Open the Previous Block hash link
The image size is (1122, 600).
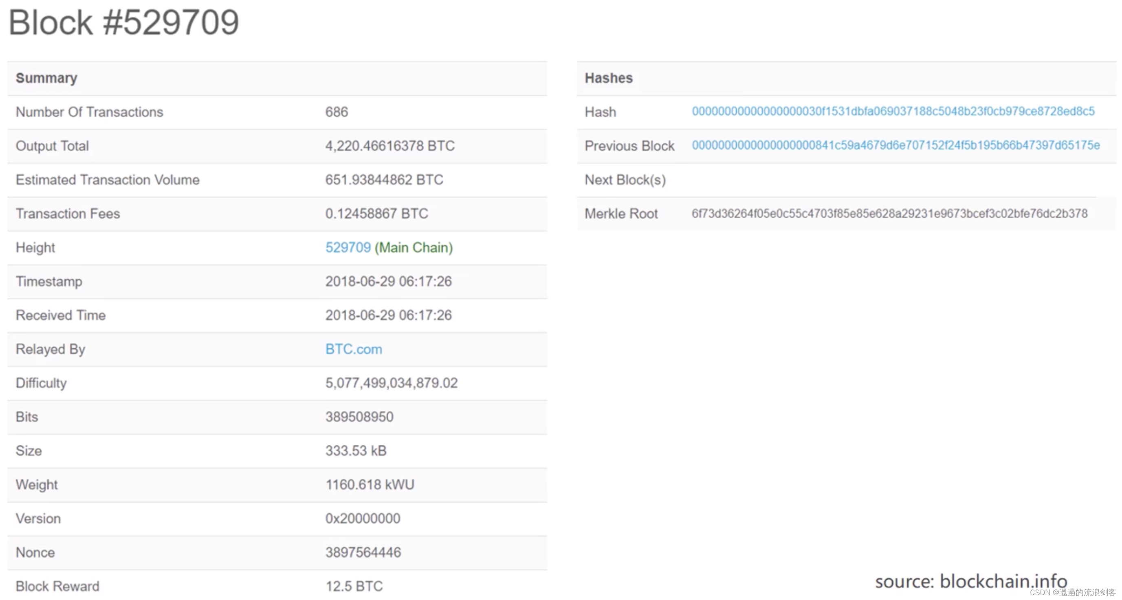(895, 145)
